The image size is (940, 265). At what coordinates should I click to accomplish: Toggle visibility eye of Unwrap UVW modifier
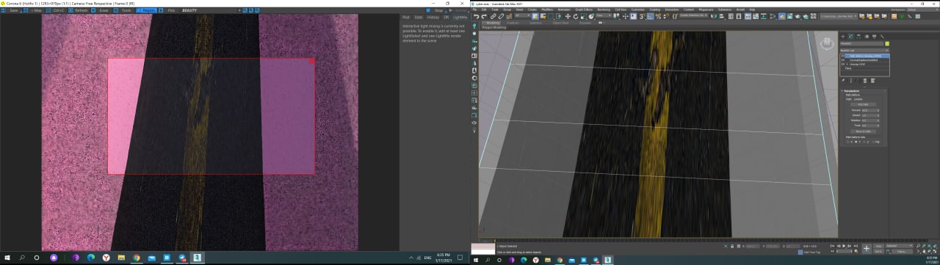click(x=842, y=64)
